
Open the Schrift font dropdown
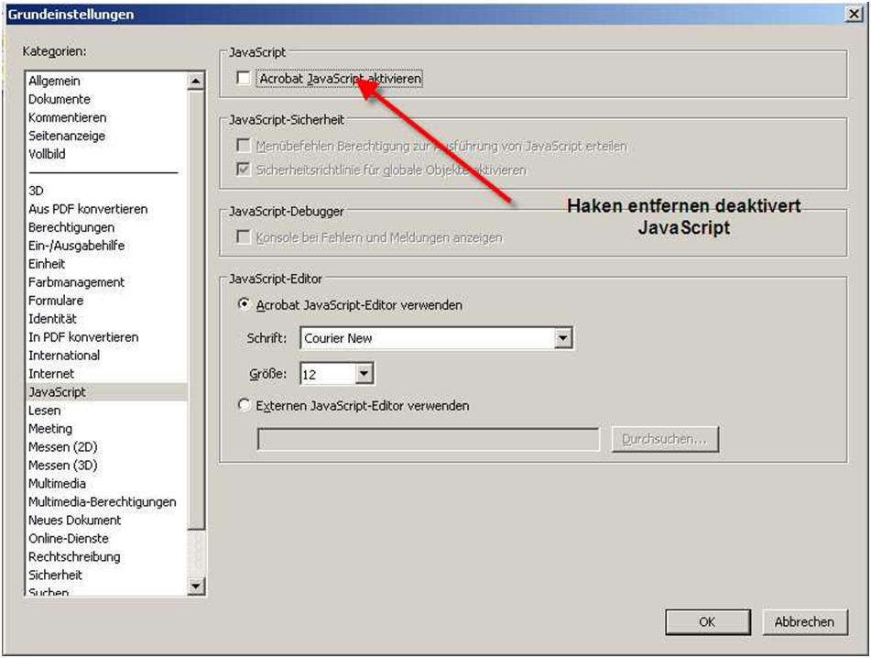point(563,338)
